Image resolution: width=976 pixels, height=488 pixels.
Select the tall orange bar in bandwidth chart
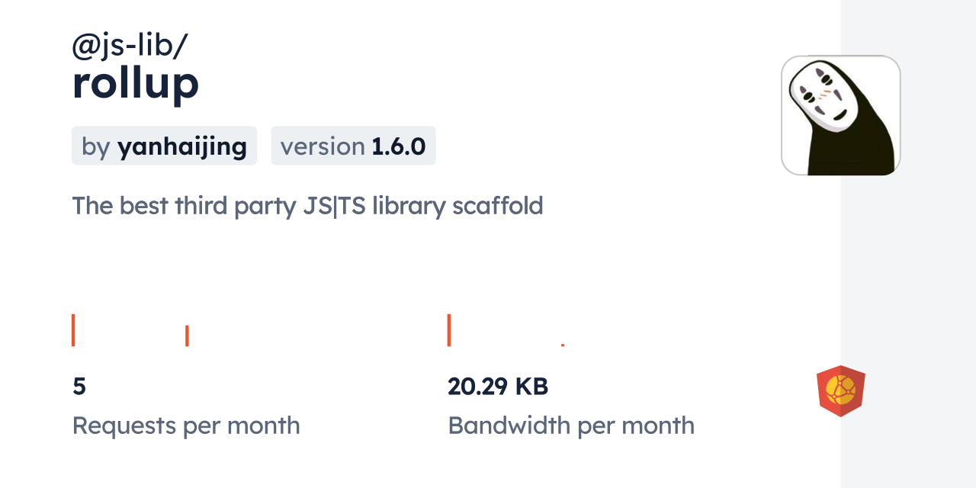(449, 330)
